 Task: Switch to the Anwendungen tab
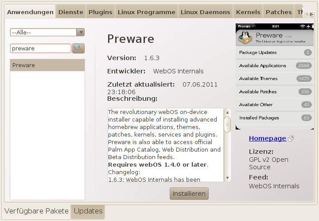coord(30,12)
